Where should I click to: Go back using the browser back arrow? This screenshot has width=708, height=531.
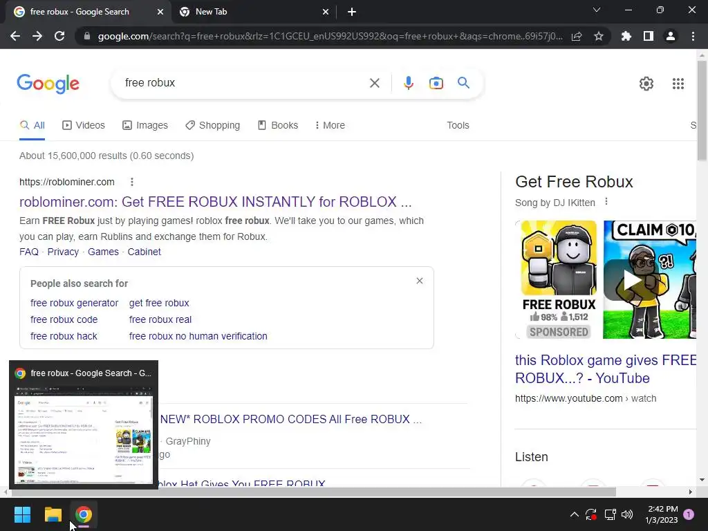pos(15,36)
